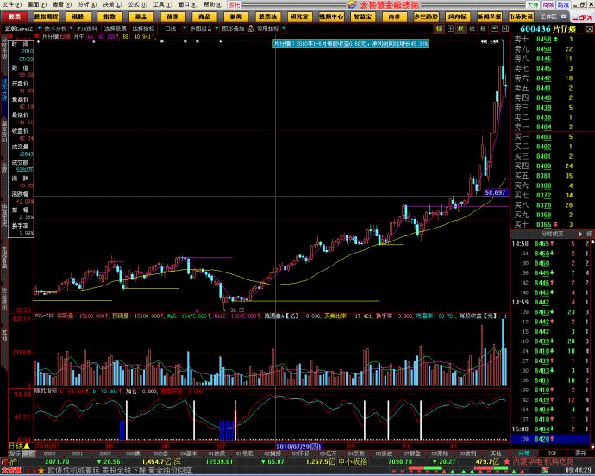Open the 新闻 section
Viewport: 595px width, 476px height.
pyautogui.click(x=235, y=16)
